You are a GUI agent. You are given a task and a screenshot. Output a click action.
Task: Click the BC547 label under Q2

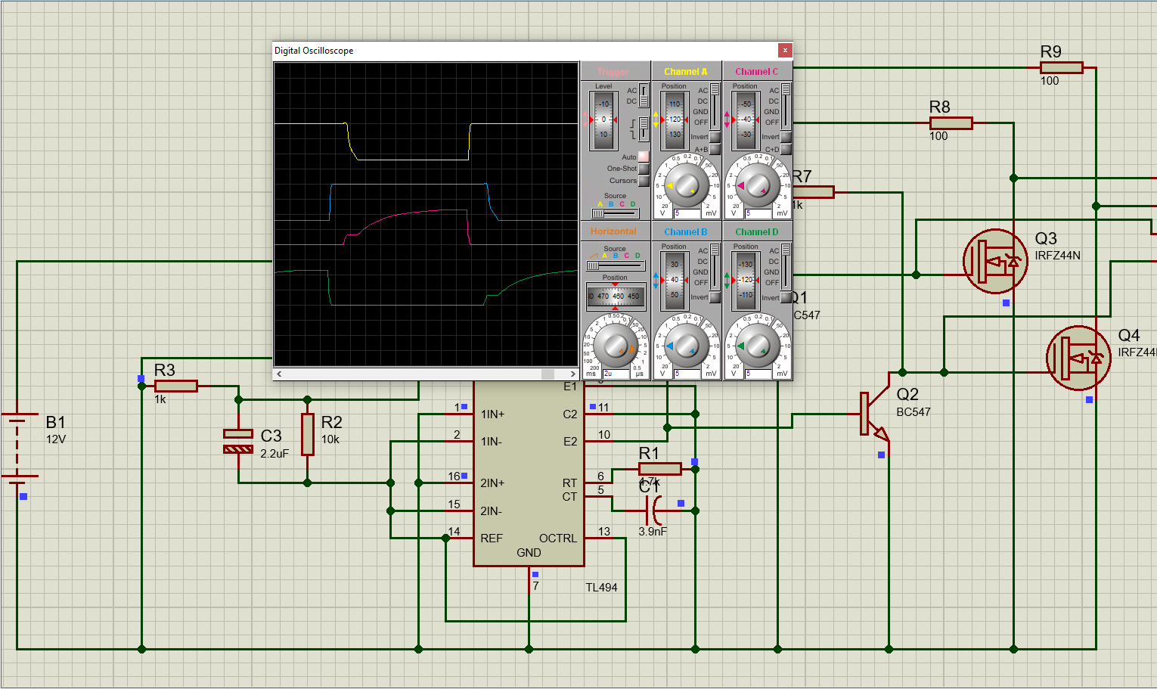pos(914,412)
